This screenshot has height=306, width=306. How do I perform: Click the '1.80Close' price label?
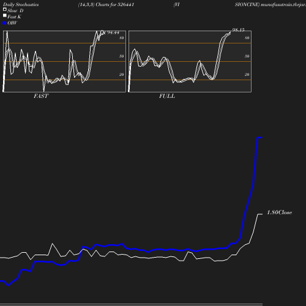point(280,212)
